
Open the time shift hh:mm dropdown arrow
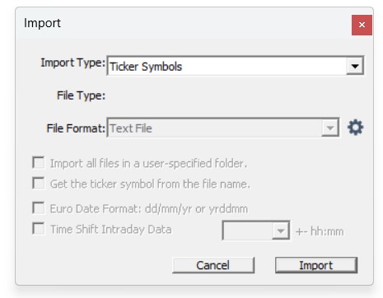tap(281, 230)
